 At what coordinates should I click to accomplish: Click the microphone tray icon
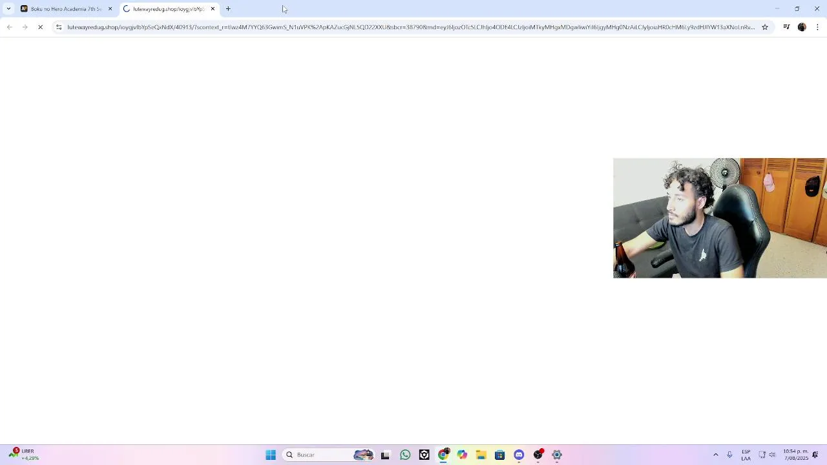click(x=729, y=455)
